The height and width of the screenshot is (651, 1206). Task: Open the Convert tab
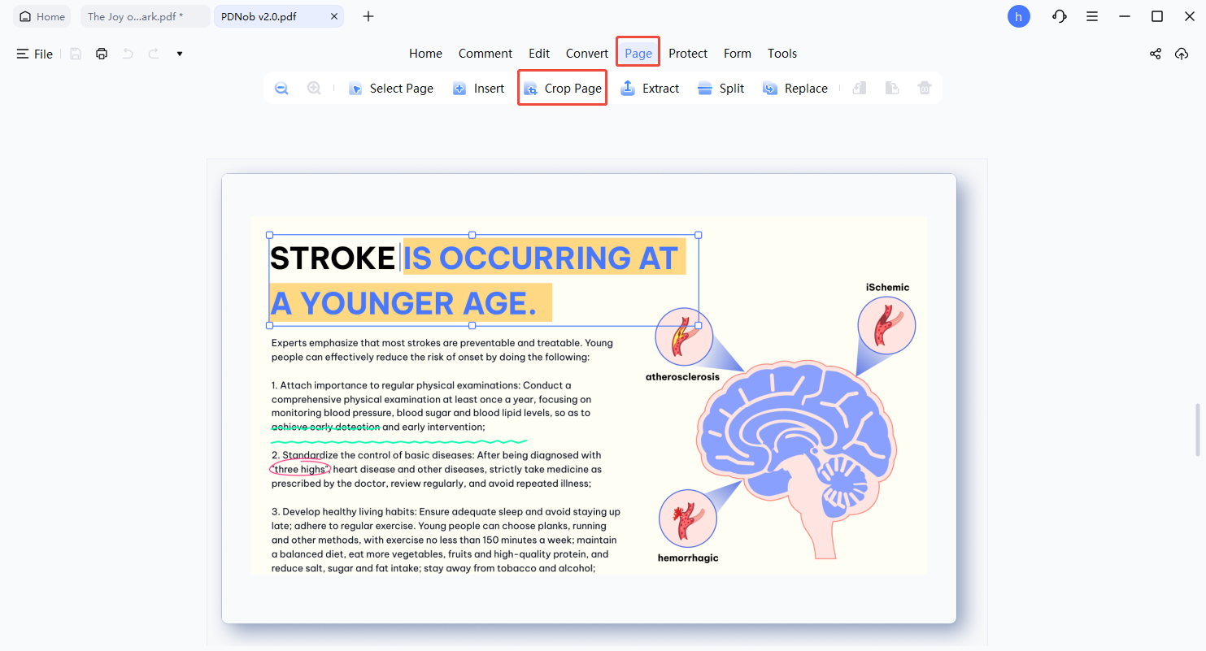point(586,54)
